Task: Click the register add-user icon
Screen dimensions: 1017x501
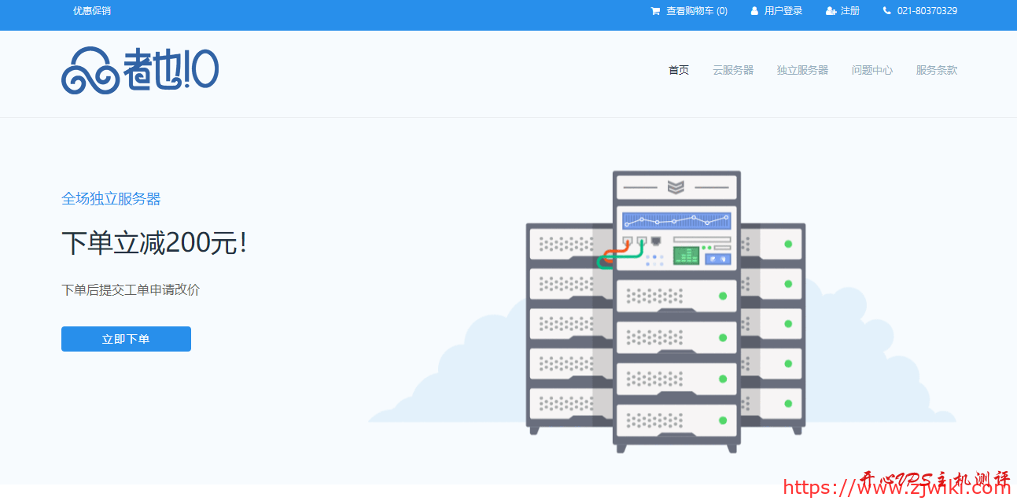Action: 831,11
